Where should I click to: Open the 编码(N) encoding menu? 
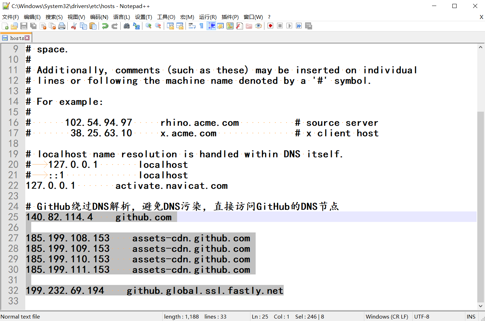tap(99, 17)
